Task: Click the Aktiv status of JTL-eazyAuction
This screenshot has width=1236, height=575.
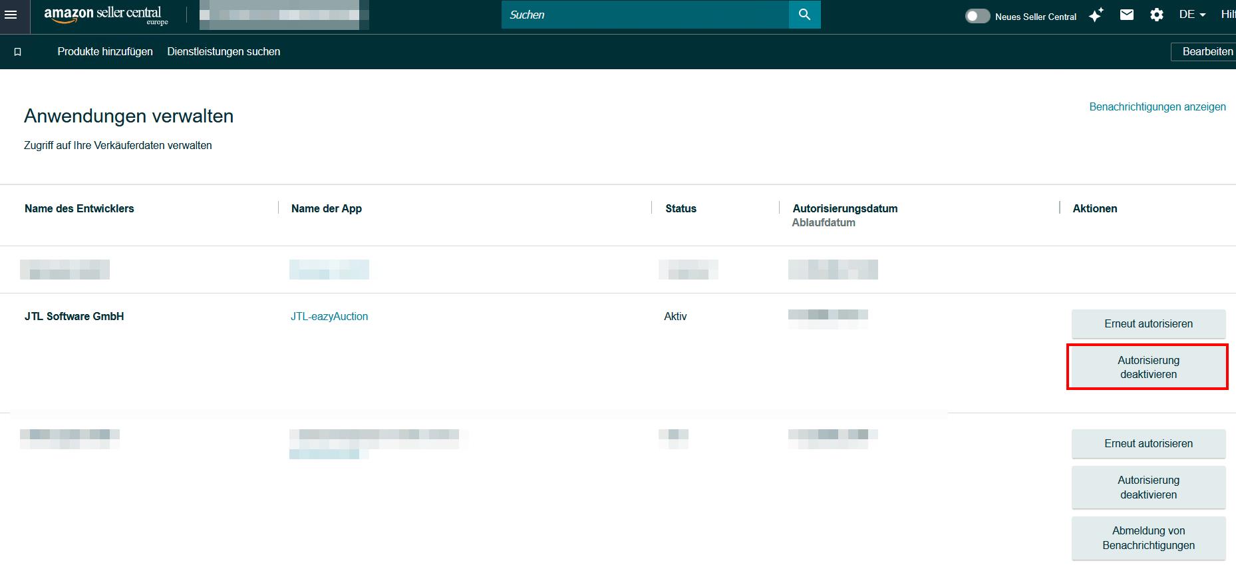Action: [x=675, y=316]
